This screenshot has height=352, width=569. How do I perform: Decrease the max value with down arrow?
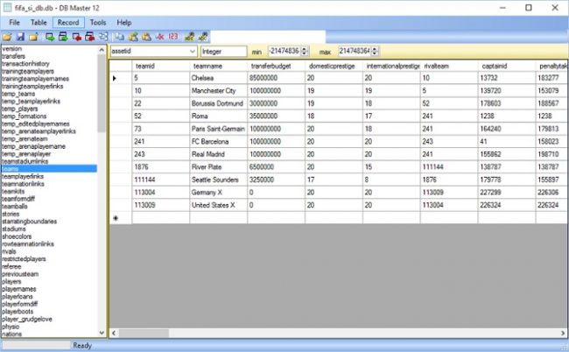point(375,53)
